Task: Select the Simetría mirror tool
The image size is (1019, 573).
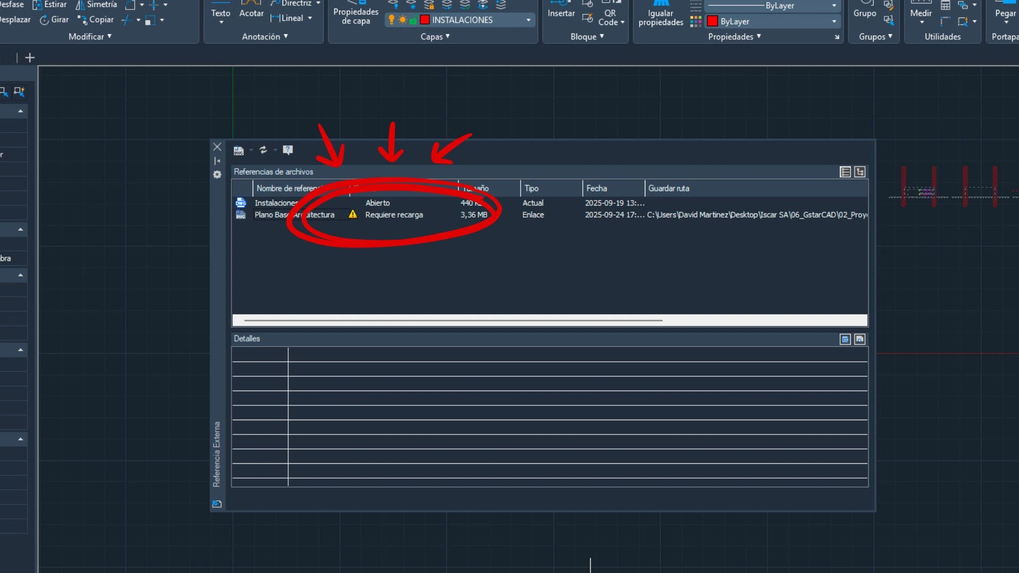Action: [x=96, y=5]
